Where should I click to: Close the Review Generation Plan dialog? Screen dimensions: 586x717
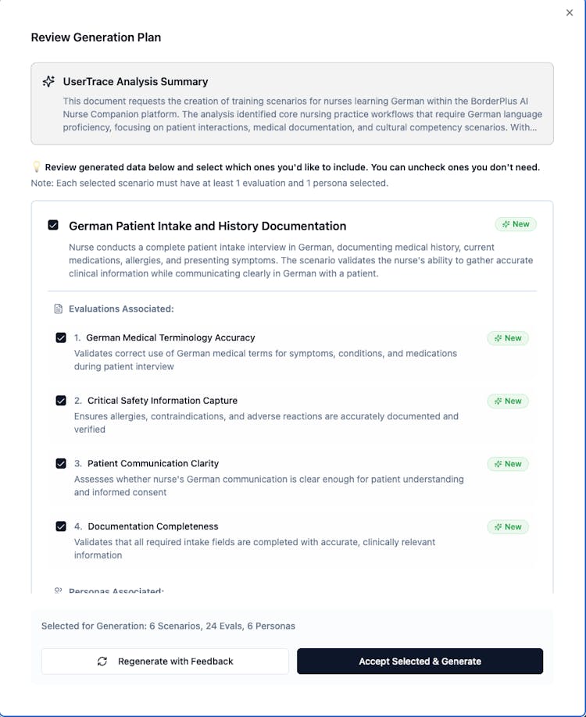pyautogui.click(x=570, y=12)
